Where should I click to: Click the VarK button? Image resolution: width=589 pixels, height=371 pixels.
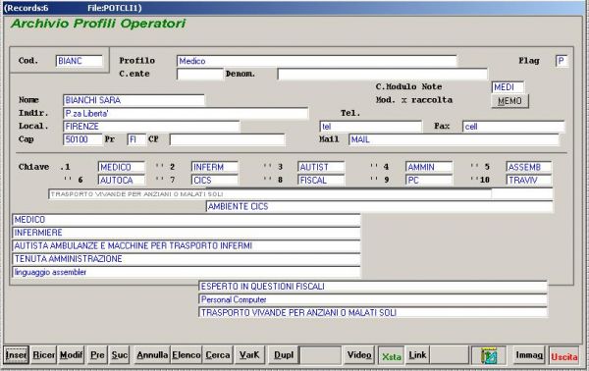click(249, 355)
